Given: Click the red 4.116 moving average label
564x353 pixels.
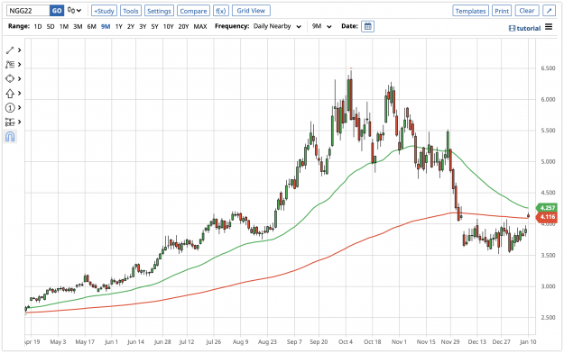Looking at the screenshot, I should tap(546, 217).
